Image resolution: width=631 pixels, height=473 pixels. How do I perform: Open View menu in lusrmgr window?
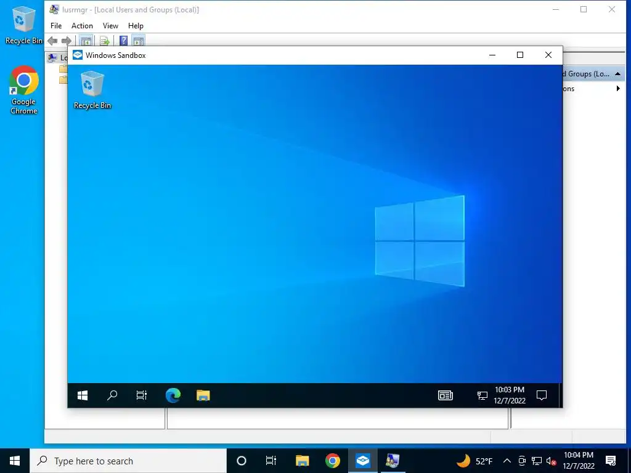110,26
